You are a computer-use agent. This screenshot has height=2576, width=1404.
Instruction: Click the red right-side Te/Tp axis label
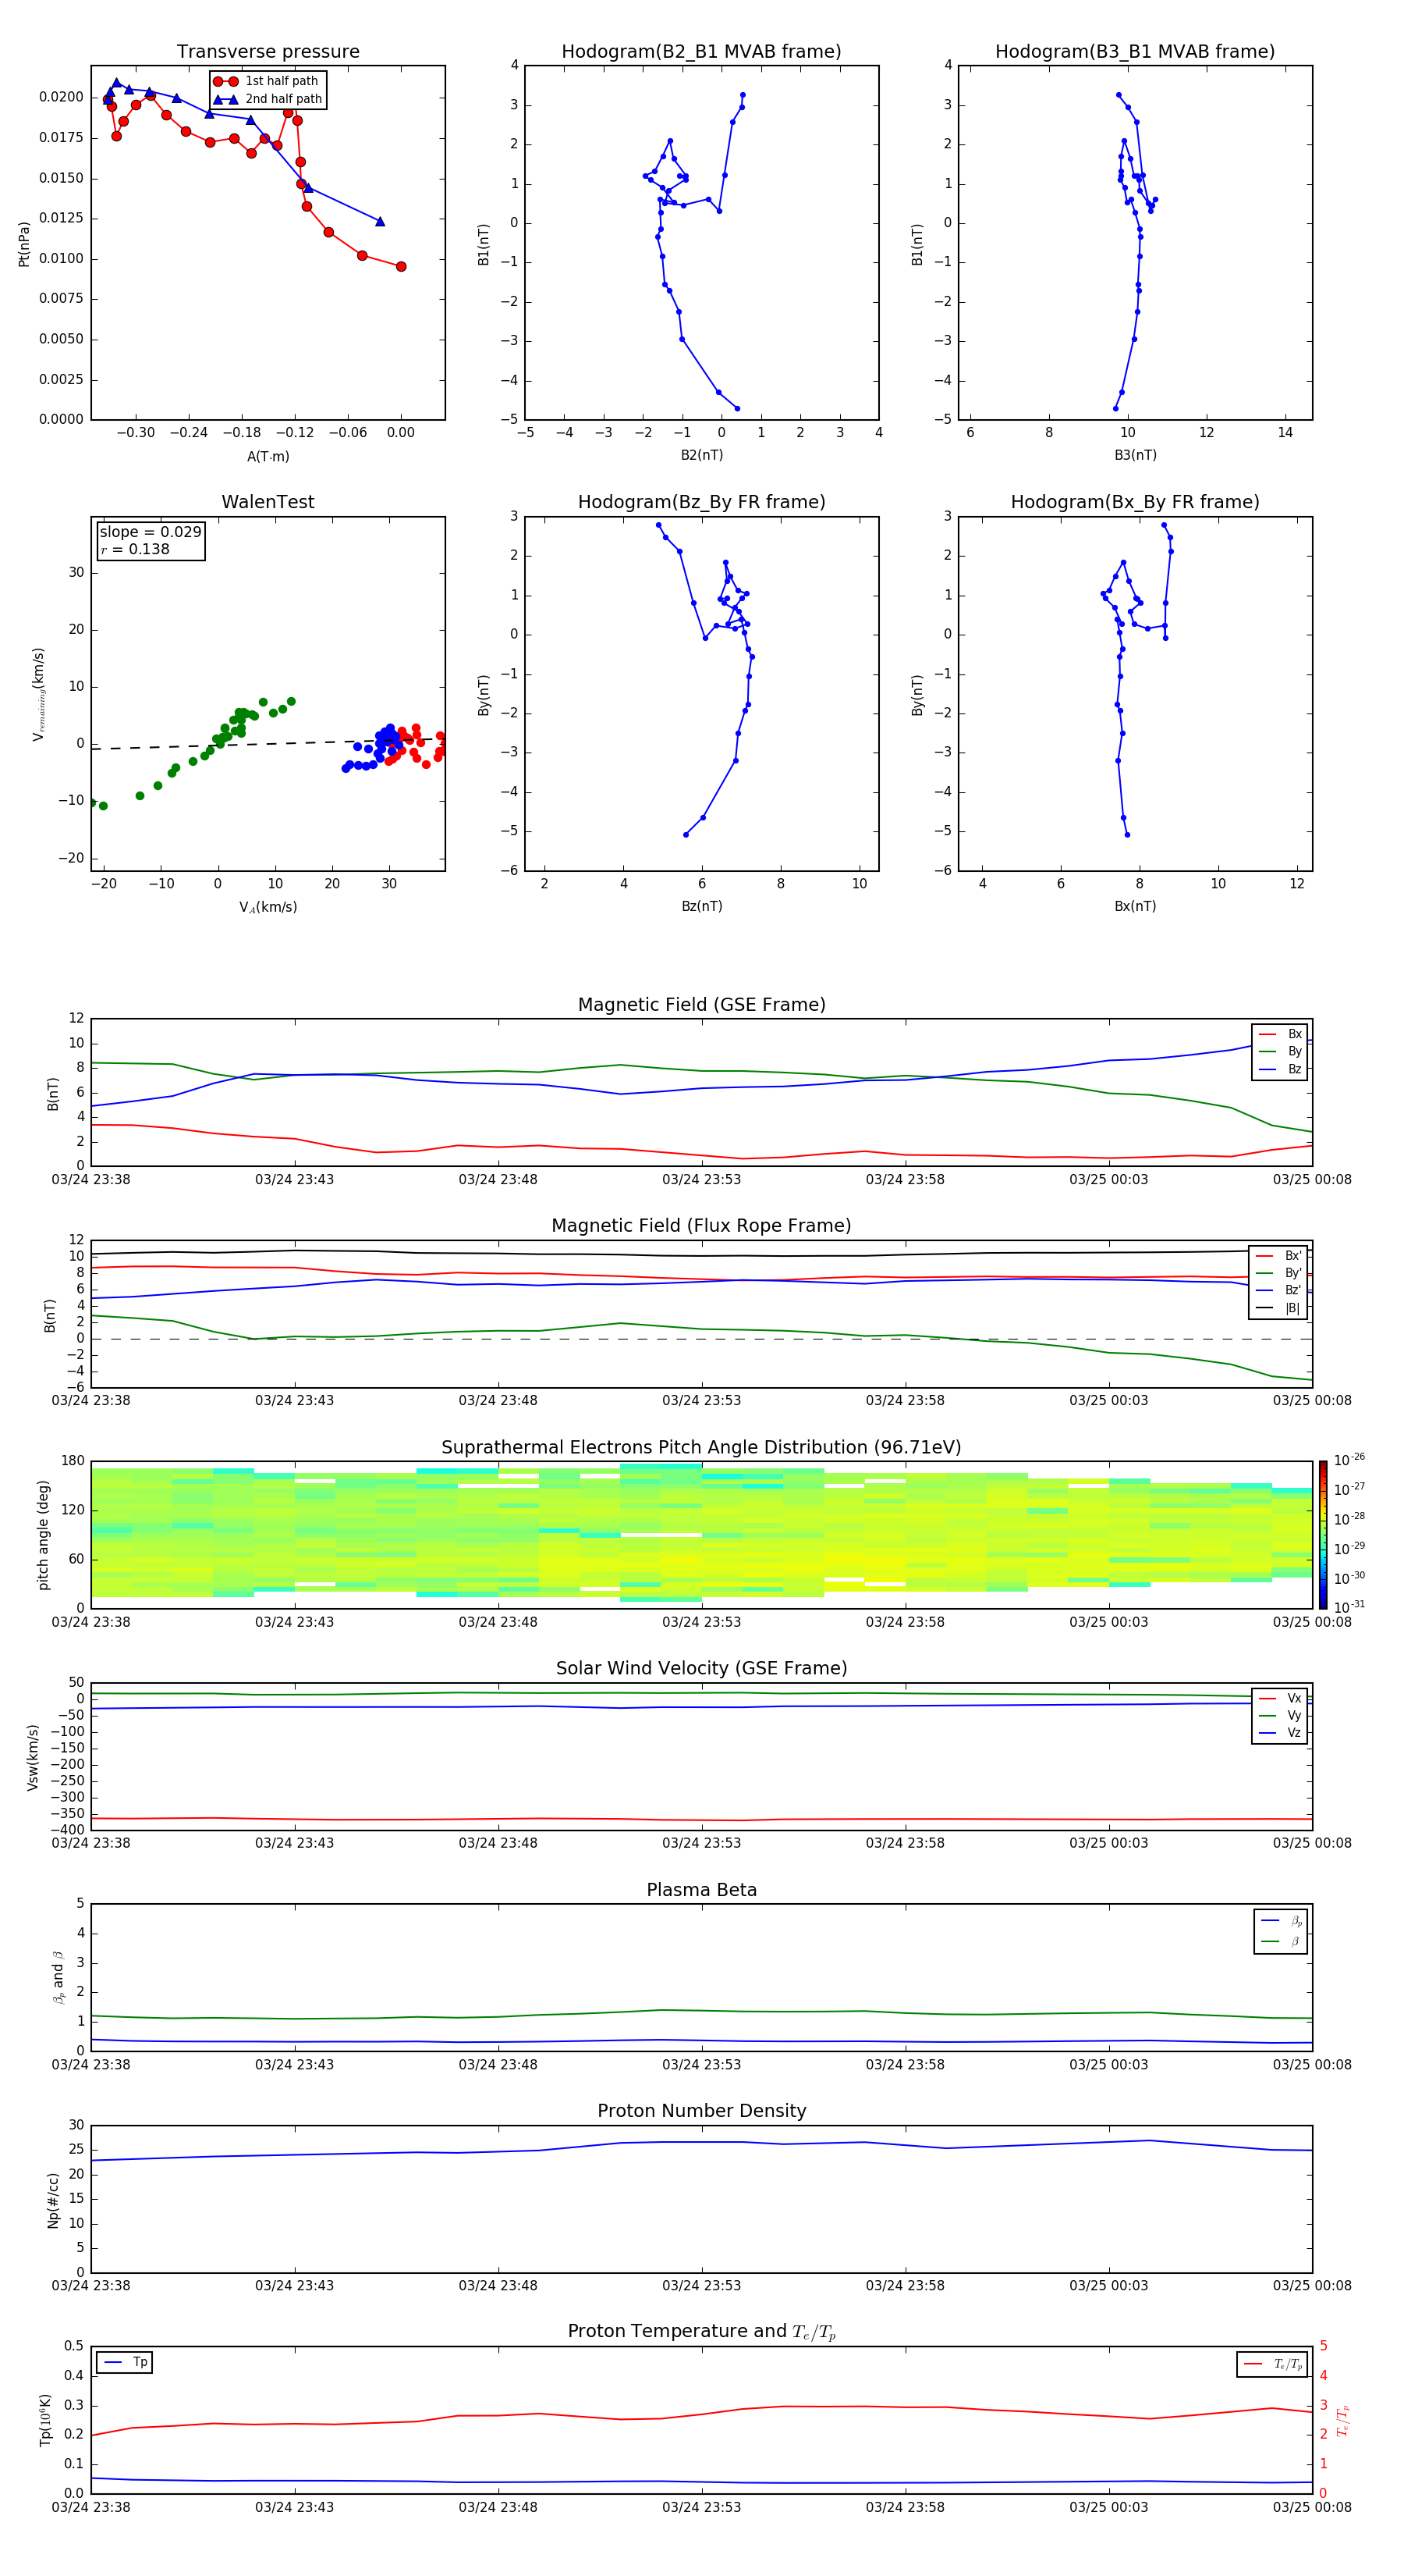pyautogui.click(x=1344, y=2420)
